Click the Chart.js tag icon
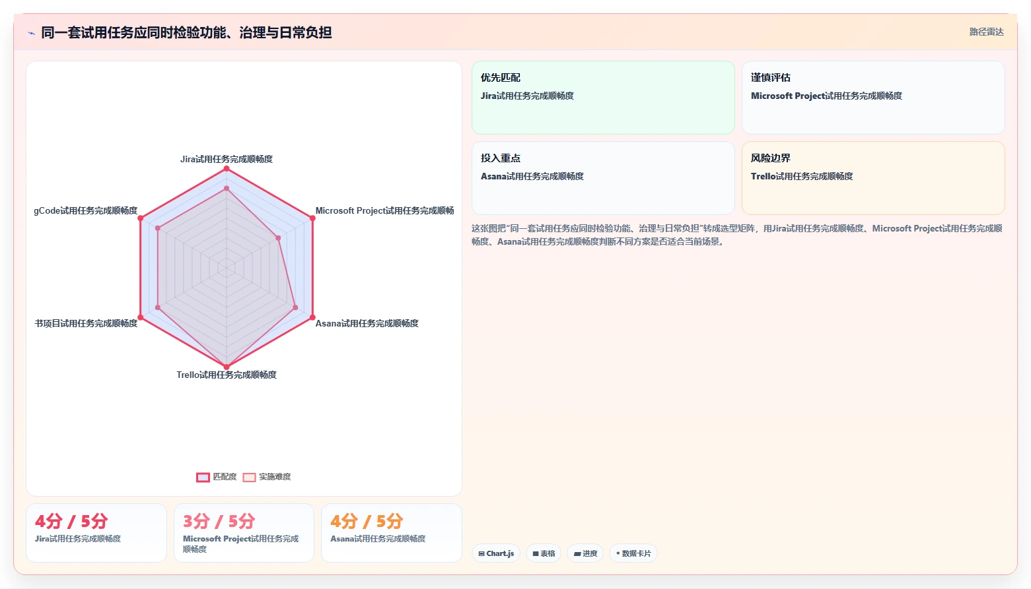Viewport: 1031px width, 589px height. point(481,554)
